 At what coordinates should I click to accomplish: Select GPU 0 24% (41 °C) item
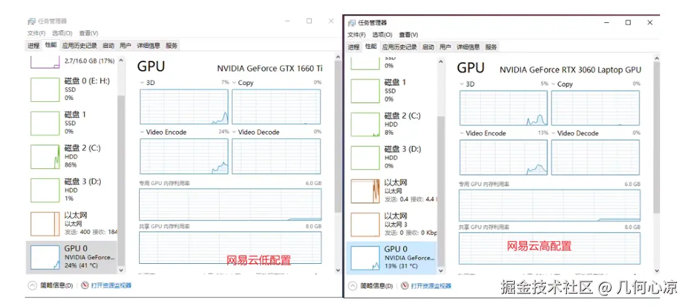[x=71, y=258]
